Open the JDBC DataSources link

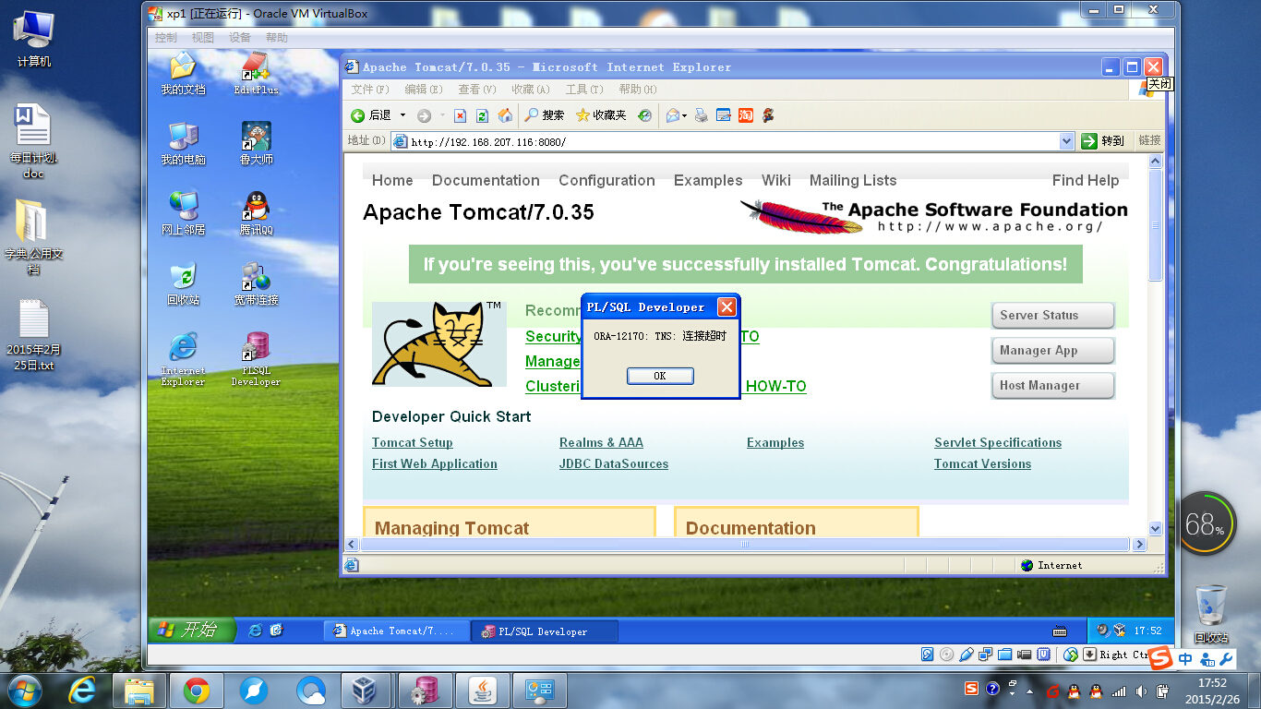pyautogui.click(x=614, y=464)
